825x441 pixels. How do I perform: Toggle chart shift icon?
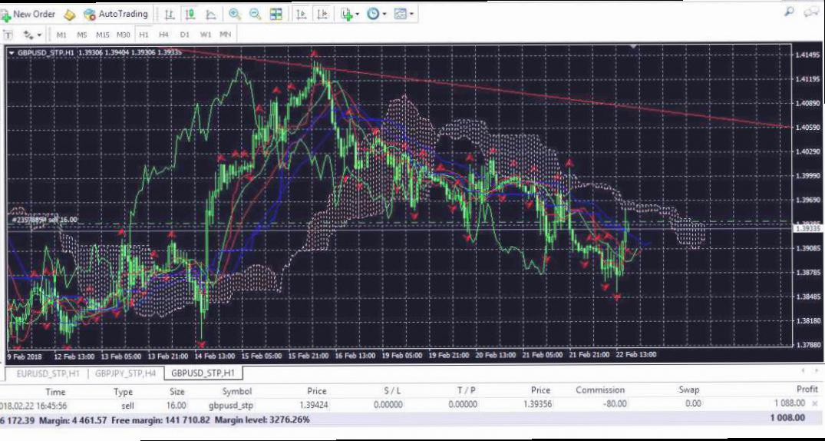324,15
